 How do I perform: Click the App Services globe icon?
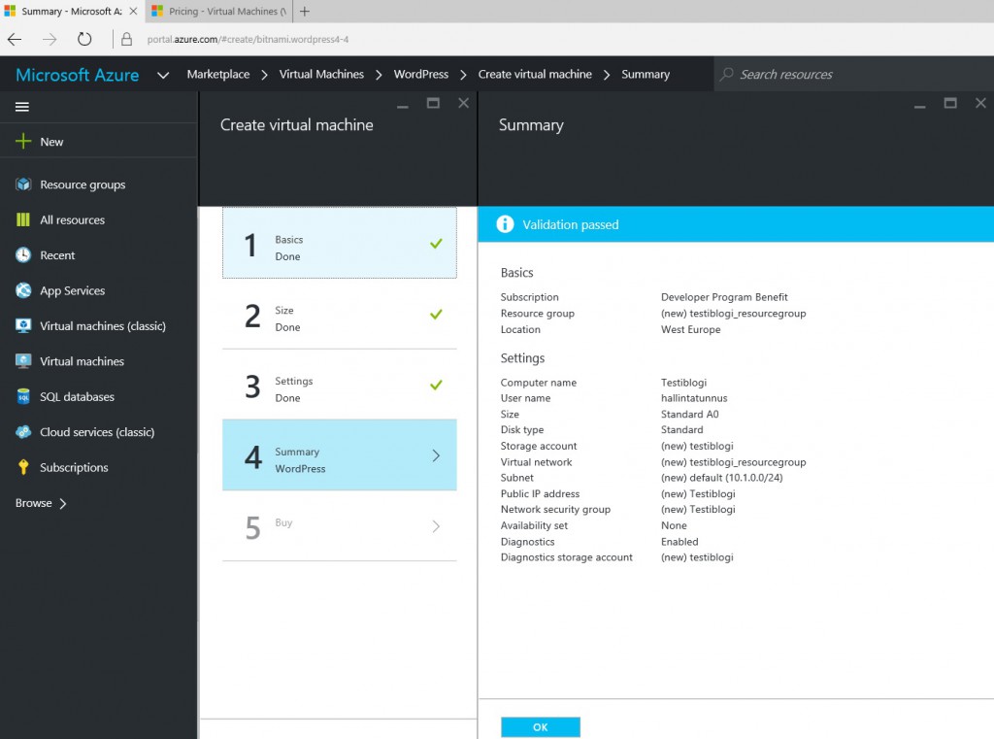pyautogui.click(x=23, y=290)
